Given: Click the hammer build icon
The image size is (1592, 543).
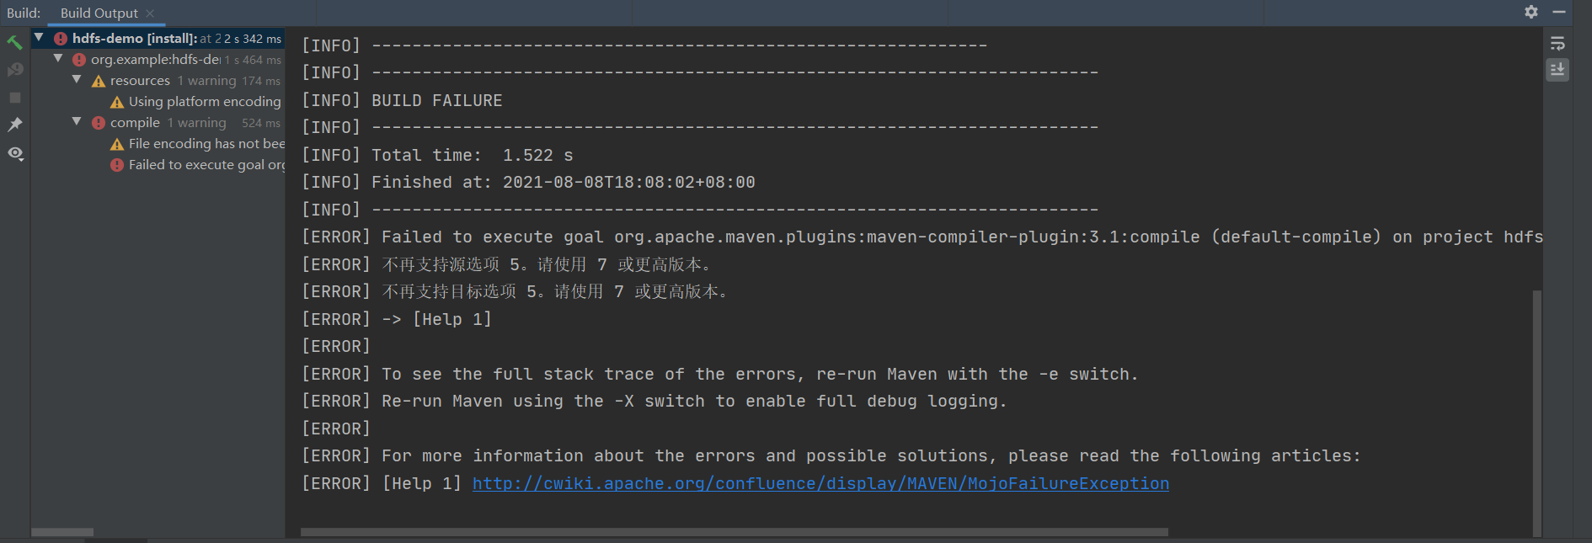Looking at the screenshot, I should tap(14, 42).
